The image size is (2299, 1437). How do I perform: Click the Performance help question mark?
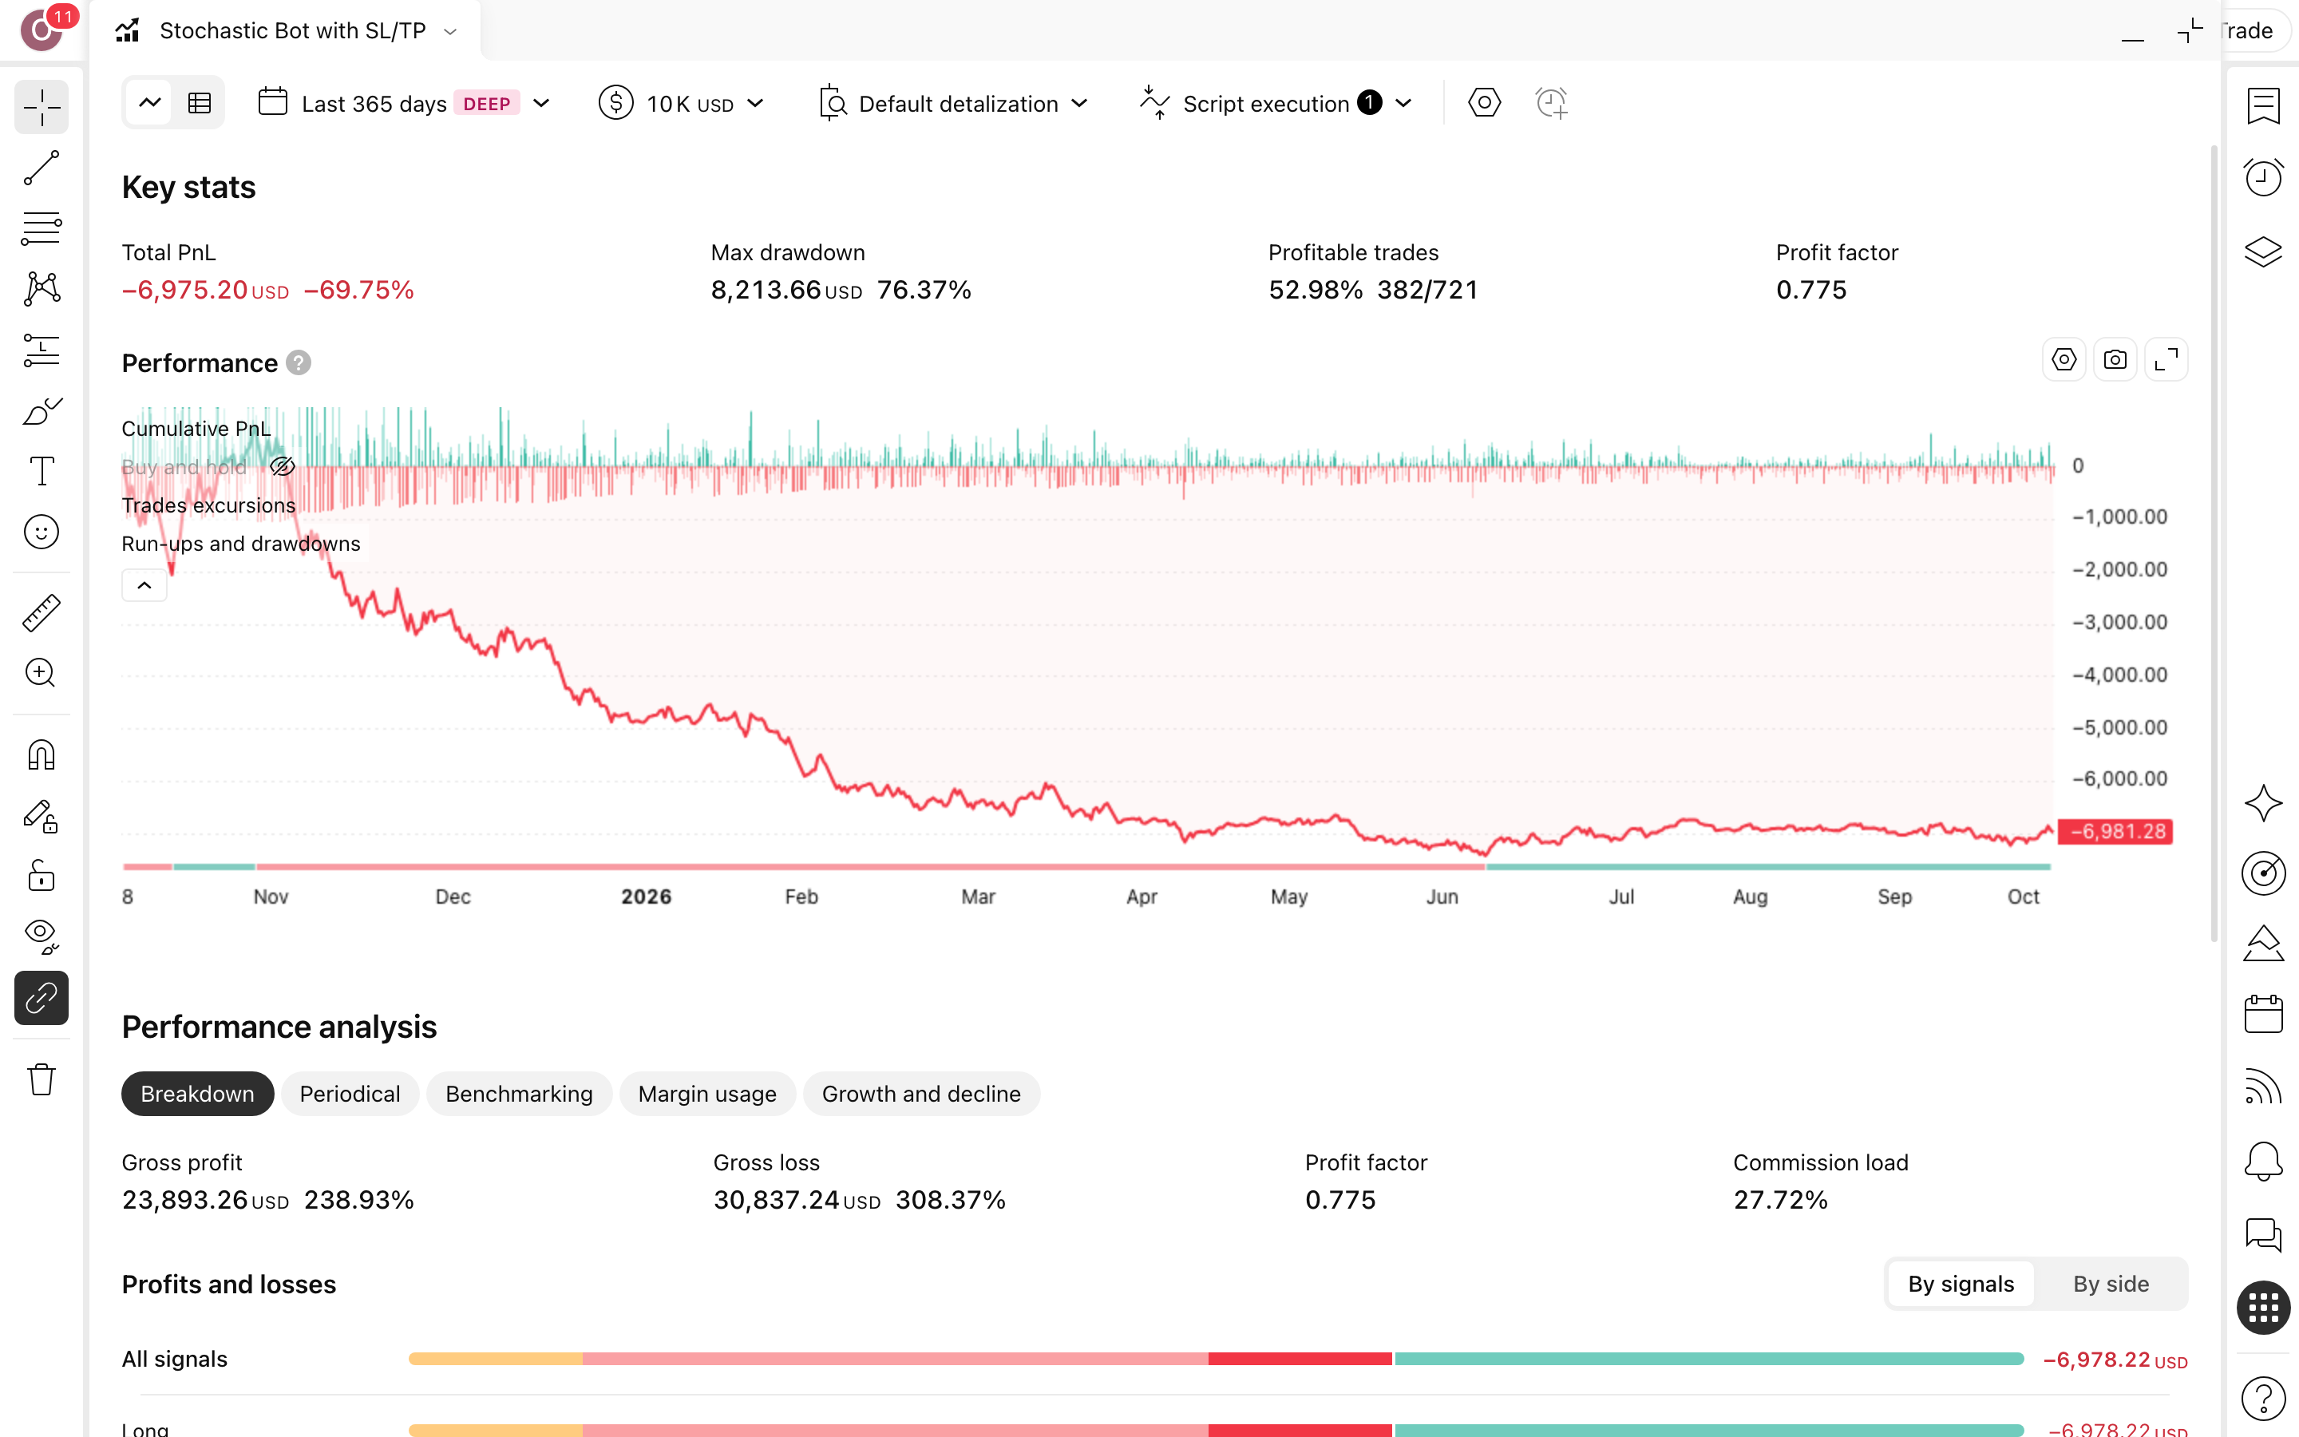click(x=299, y=363)
